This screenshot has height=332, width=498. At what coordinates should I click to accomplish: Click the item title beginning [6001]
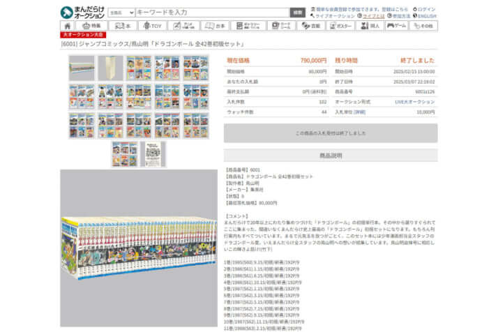[x=152, y=44]
